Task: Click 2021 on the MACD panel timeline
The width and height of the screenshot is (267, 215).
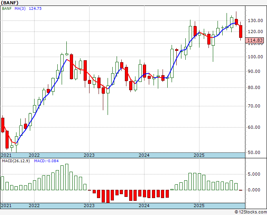Action: point(6,206)
